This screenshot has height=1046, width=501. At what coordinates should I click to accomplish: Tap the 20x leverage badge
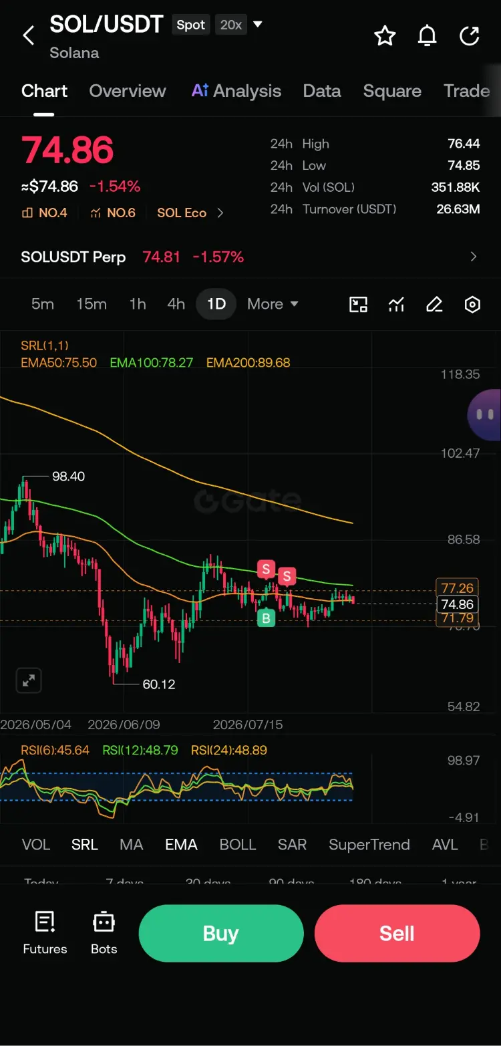[x=231, y=25]
